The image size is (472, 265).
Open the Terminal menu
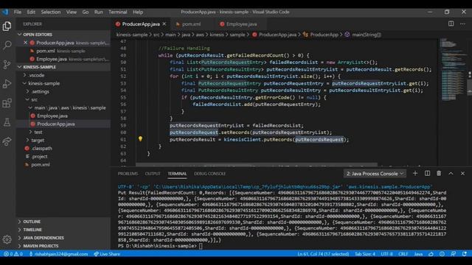point(118,12)
